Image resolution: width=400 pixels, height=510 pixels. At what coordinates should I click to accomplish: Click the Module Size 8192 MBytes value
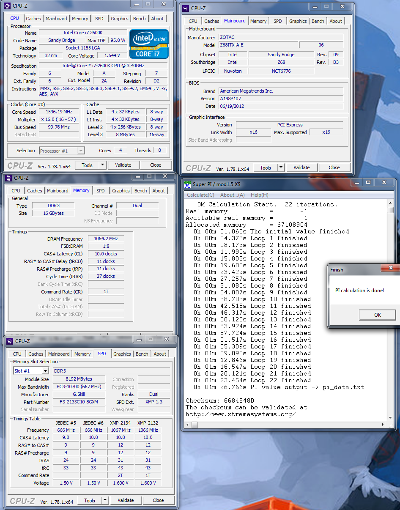pyautogui.click(x=79, y=379)
